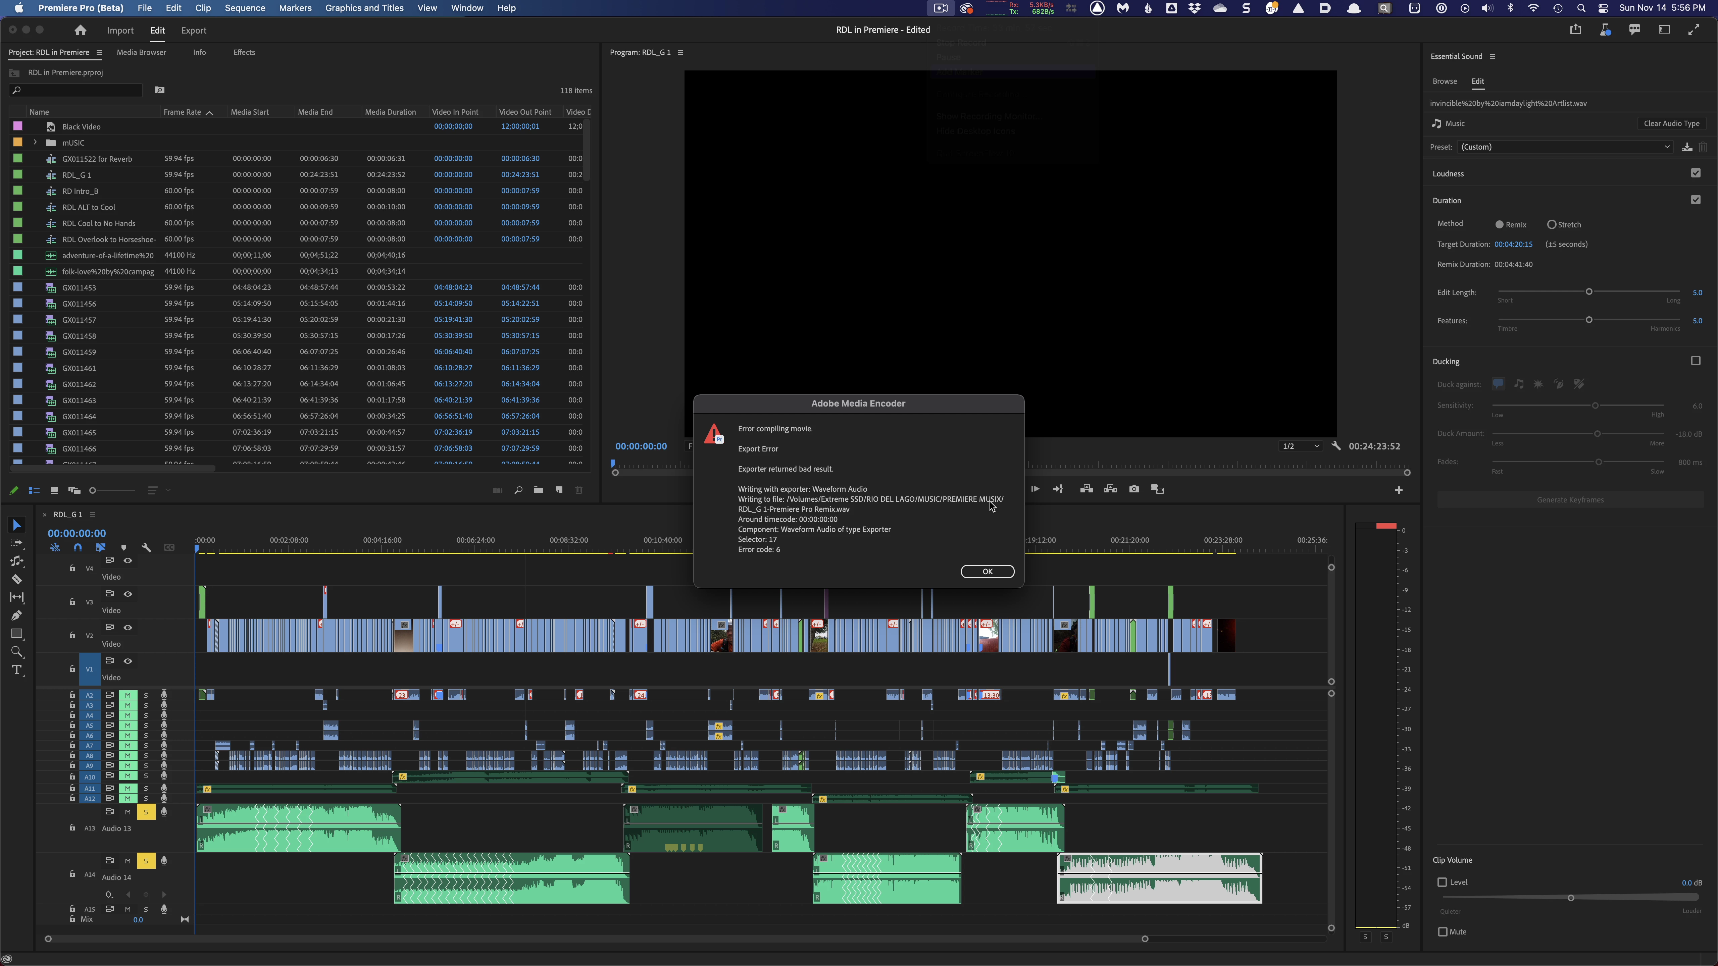Open the Sequence menu
The image size is (1718, 966).
click(x=245, y=8)
